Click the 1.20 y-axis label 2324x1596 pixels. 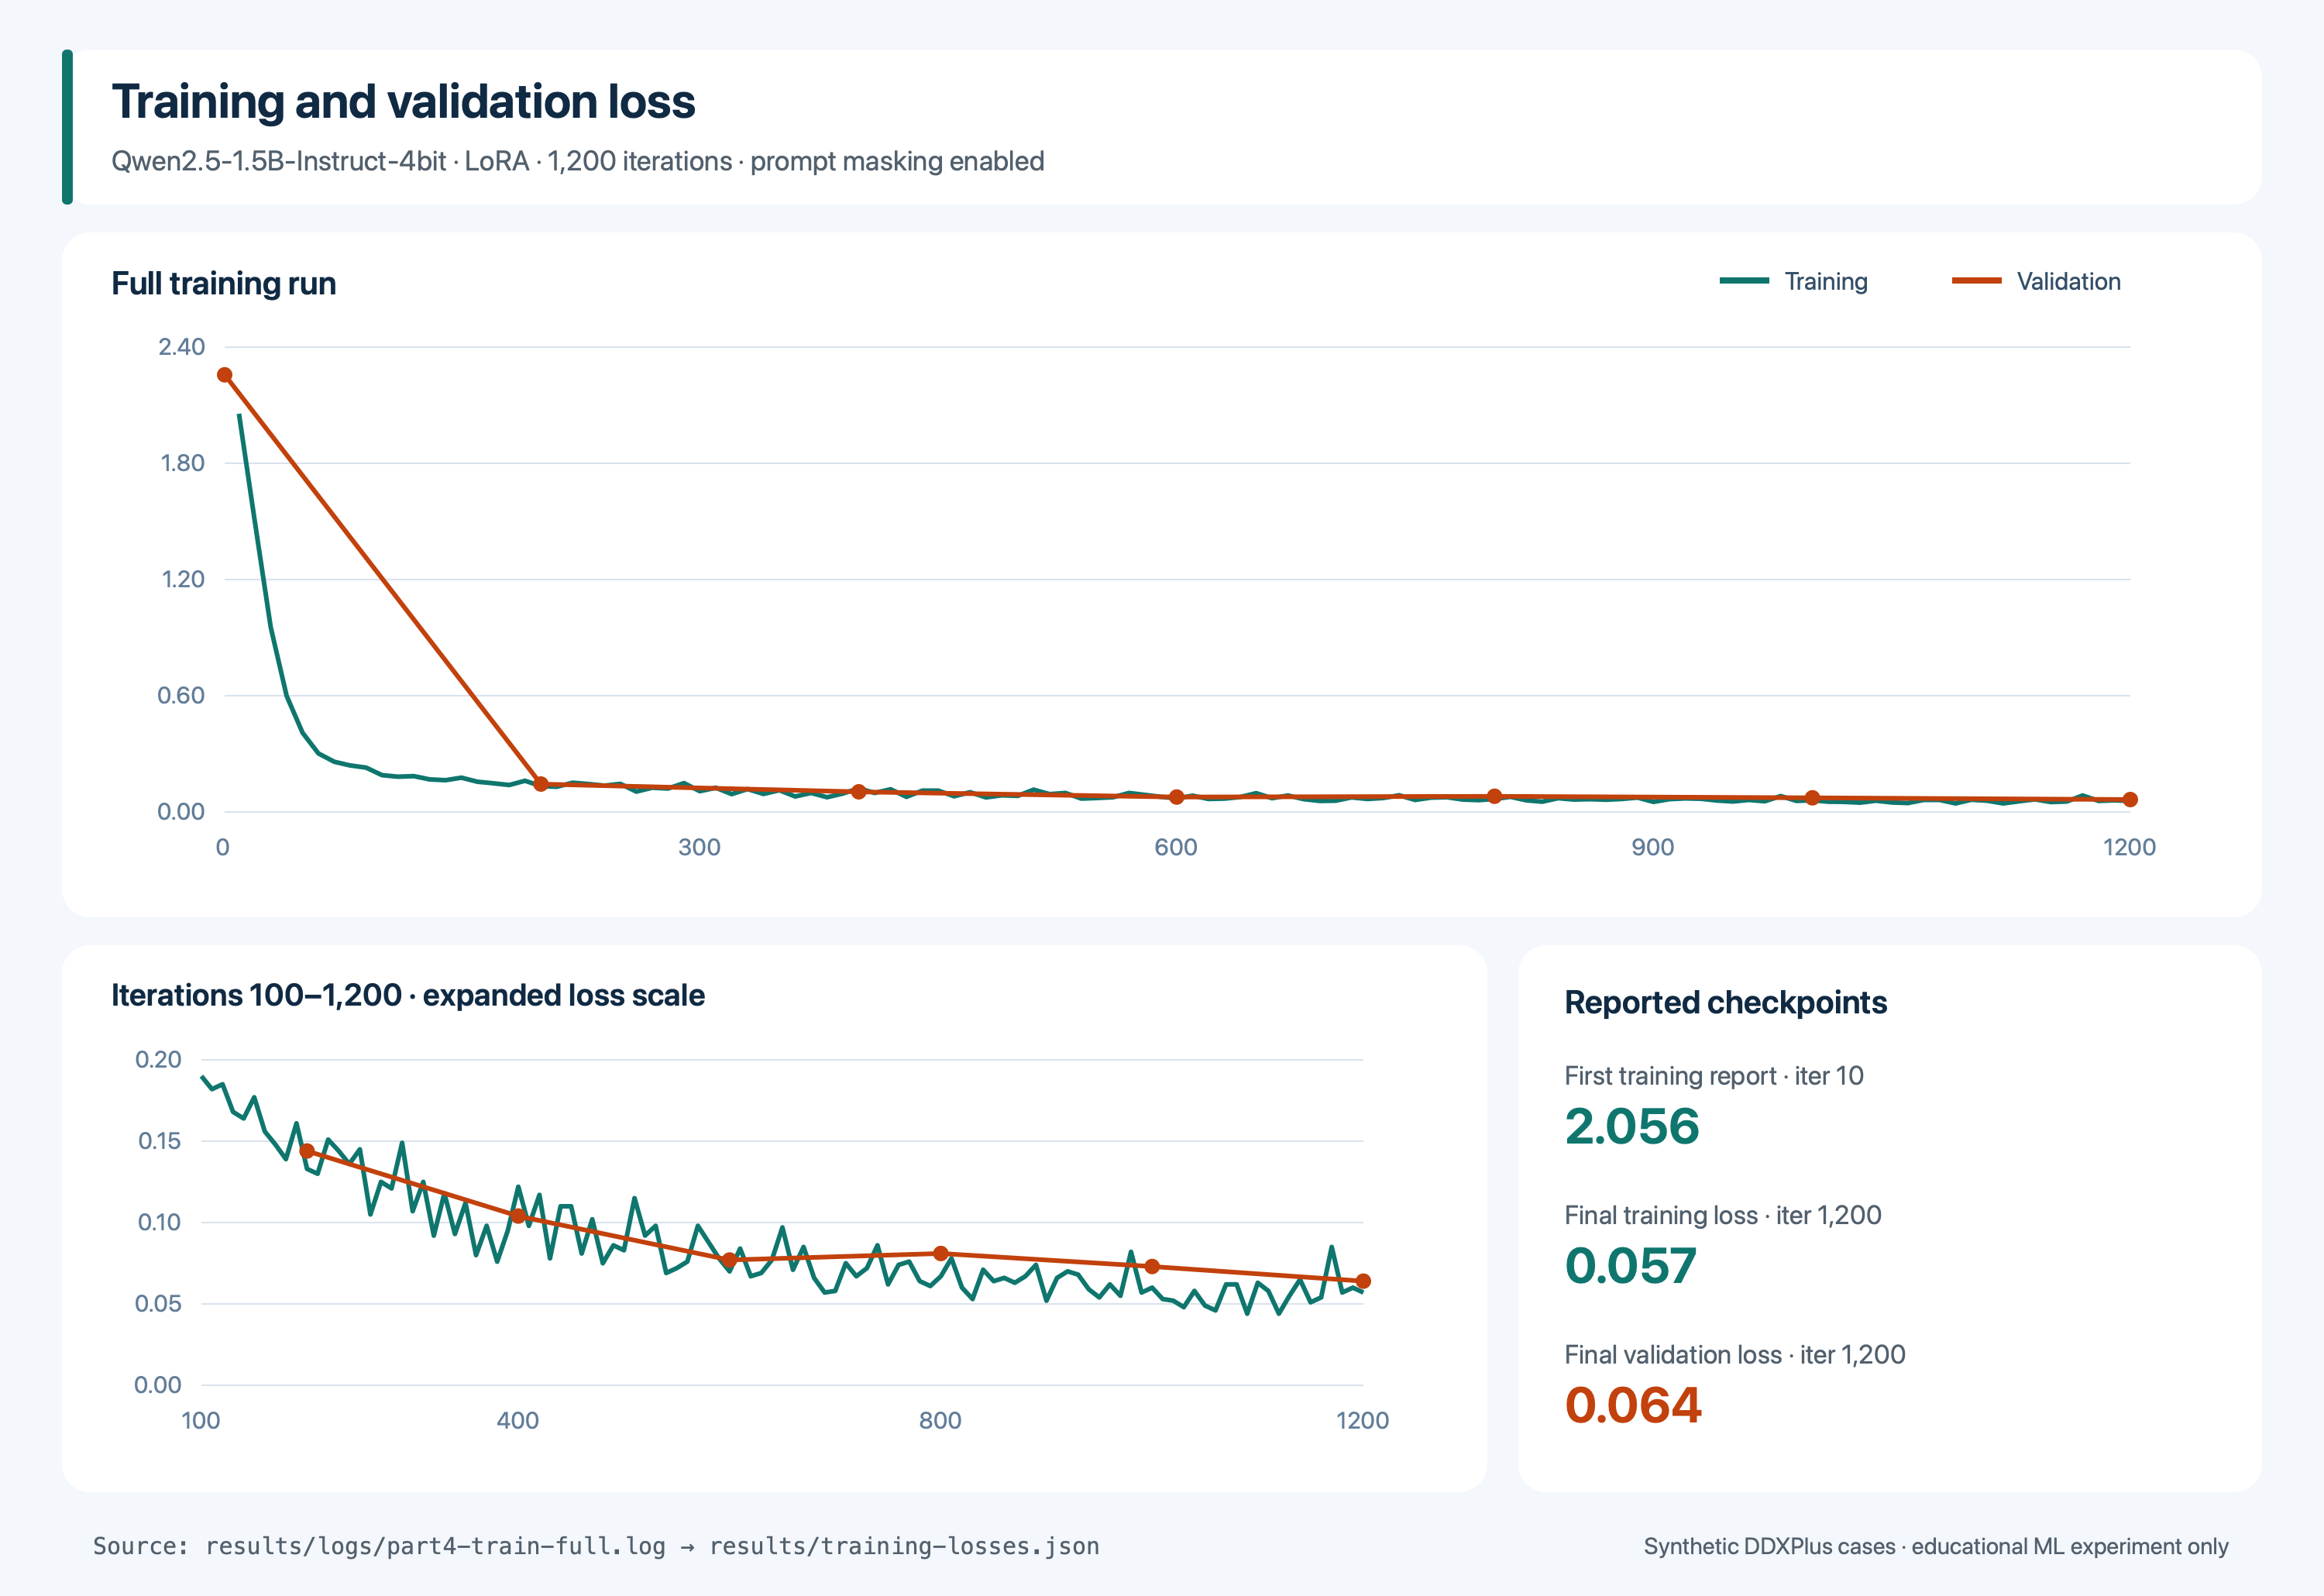[x=183, y=579]
